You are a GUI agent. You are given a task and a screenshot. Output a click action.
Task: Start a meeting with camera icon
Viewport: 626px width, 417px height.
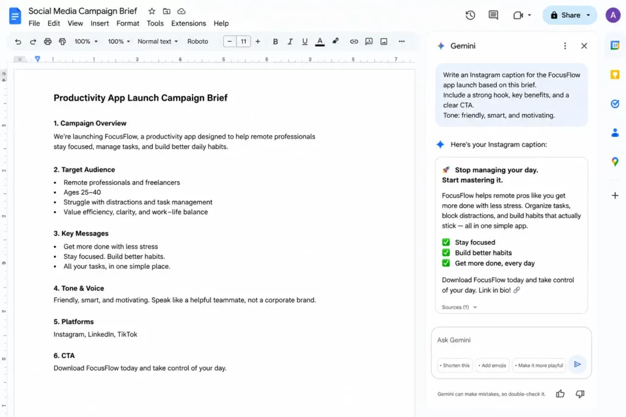pos(518,15)
